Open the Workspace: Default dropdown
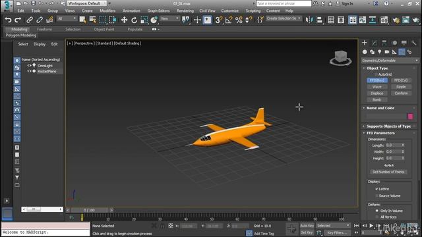Screen dimensions: 422x237 [86, 3]
